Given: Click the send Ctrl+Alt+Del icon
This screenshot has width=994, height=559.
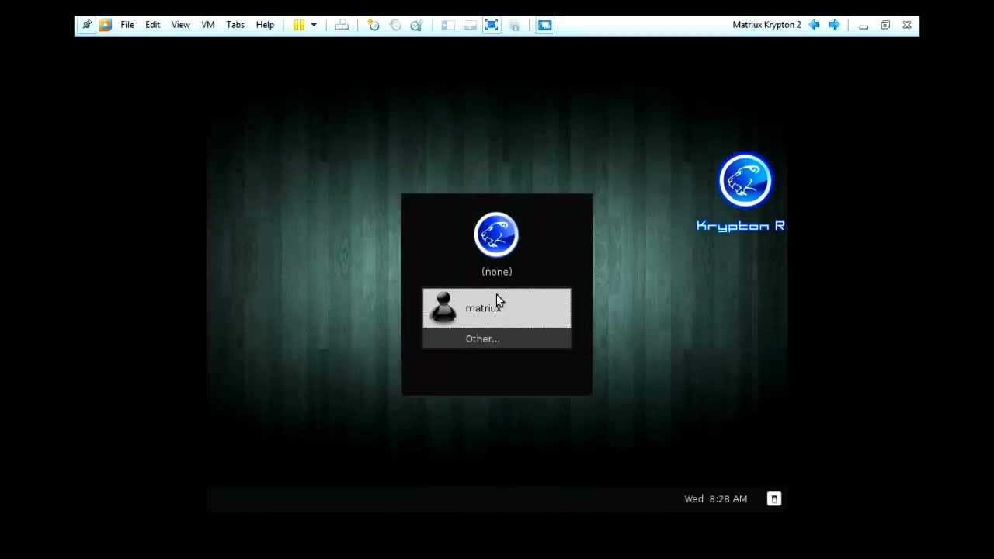Looking at the screenshot, I should 342,25.
